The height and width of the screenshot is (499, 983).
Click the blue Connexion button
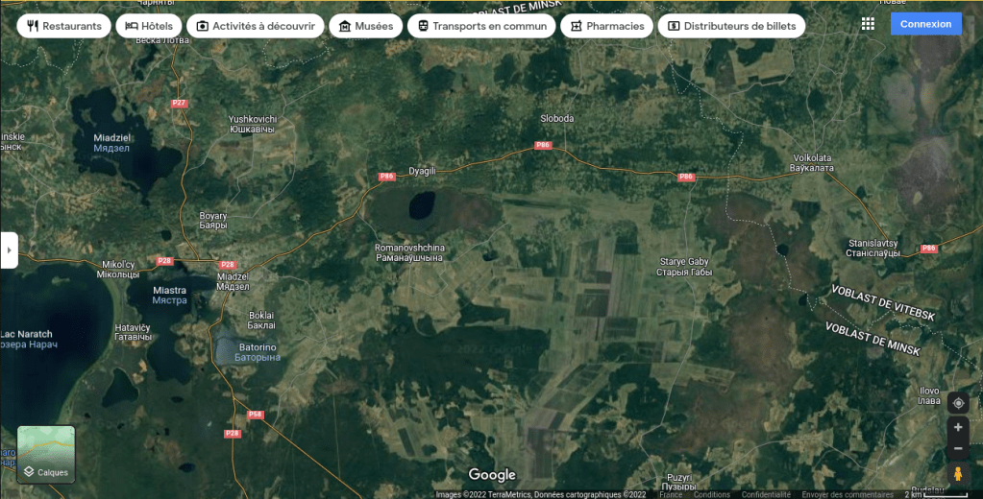pos(925,24)
